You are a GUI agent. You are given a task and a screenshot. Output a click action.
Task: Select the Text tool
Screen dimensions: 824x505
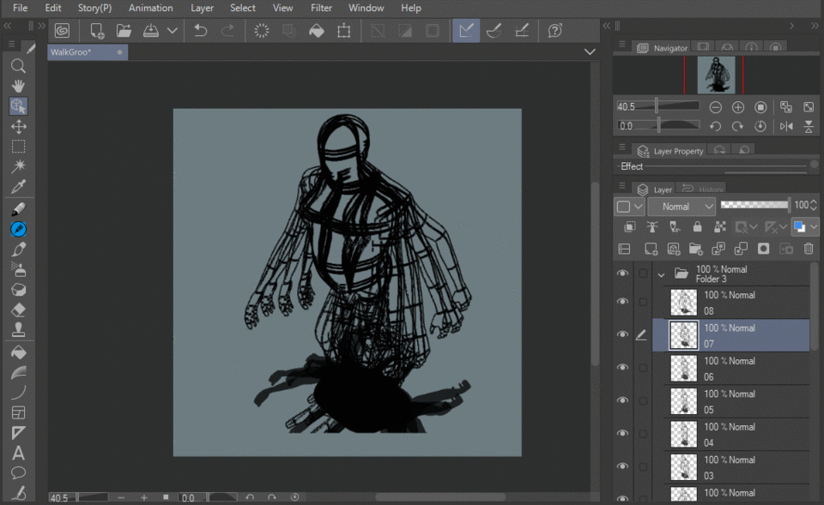click(18, 454)
